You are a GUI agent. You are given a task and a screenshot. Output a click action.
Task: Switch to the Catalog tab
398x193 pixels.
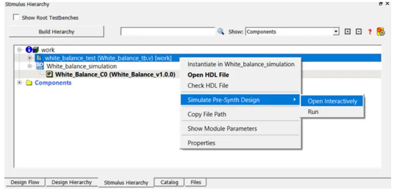(169, 182)
